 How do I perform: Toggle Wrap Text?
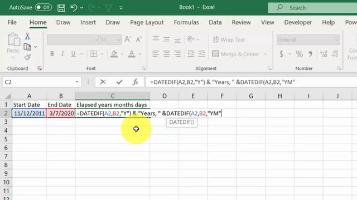(229, 39)
